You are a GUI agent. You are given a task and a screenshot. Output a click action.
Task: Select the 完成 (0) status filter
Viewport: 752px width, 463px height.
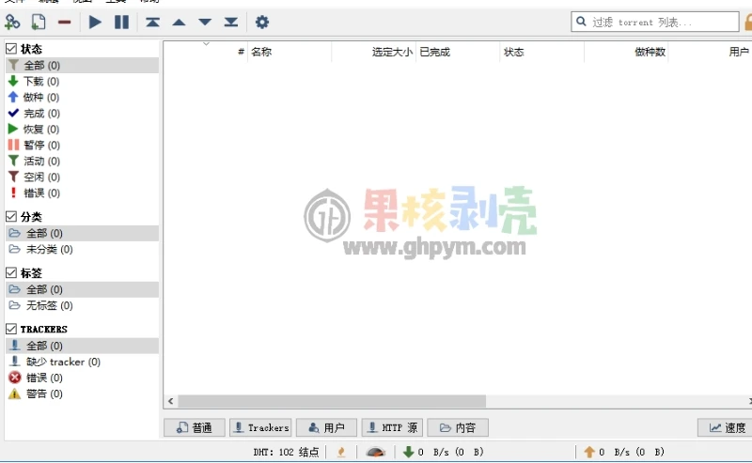tap(82, 113)
